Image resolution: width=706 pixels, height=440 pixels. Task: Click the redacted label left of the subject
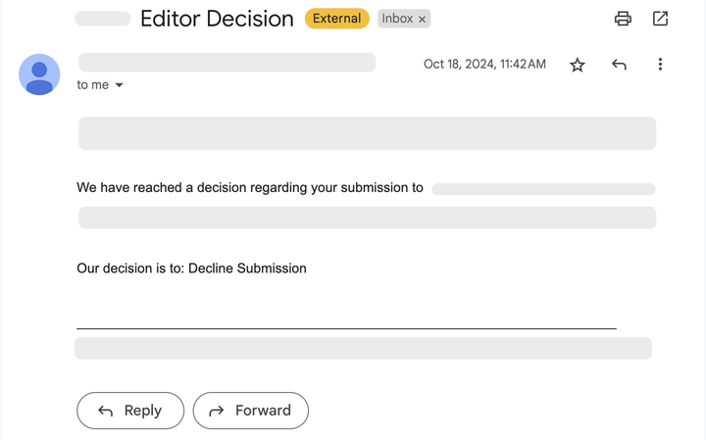coord(103,19)
